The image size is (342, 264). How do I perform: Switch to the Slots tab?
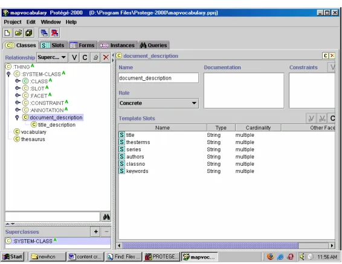tap(53, 45)
